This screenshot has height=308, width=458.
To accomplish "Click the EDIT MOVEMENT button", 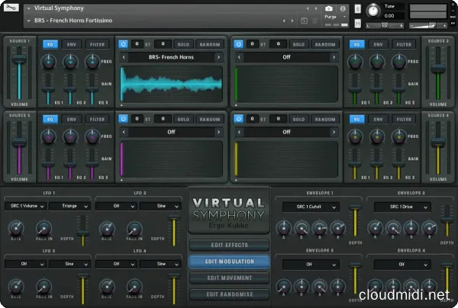I will pyautogui.click(x=229, y=278).
